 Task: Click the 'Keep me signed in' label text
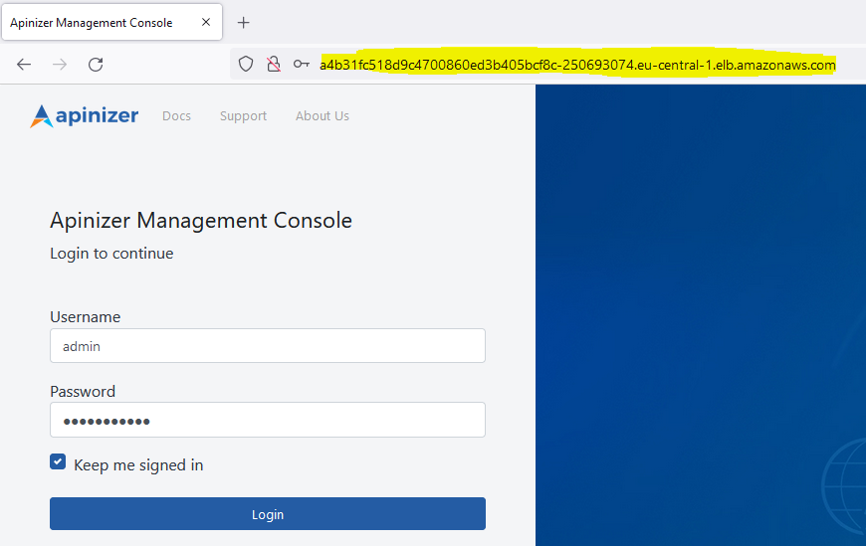point(138,465)
